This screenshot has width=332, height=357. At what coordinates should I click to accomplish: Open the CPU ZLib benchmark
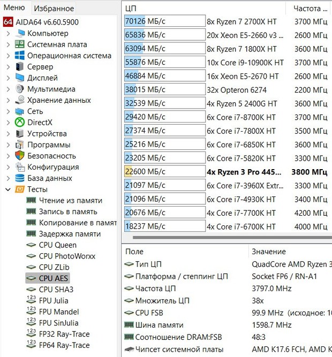point(54,267)
